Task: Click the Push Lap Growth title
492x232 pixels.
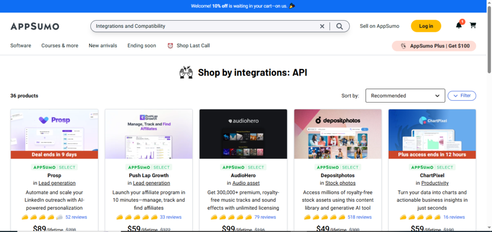Action: (x=149, y=175)
